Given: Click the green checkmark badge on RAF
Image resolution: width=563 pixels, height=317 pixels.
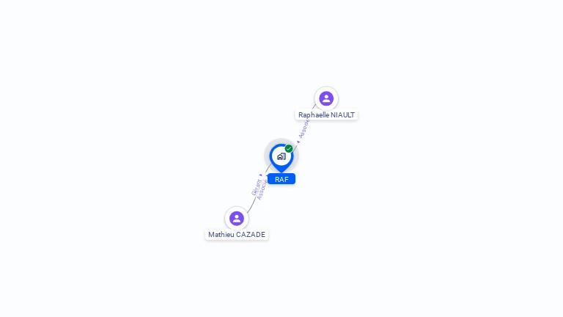Looking at the screenshot, I should [289, 148].
